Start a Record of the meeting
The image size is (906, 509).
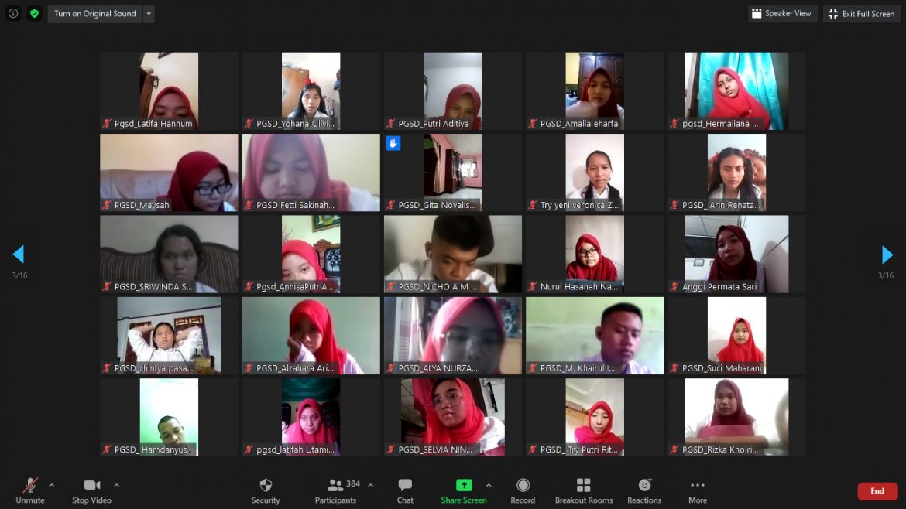click(523, 490)
